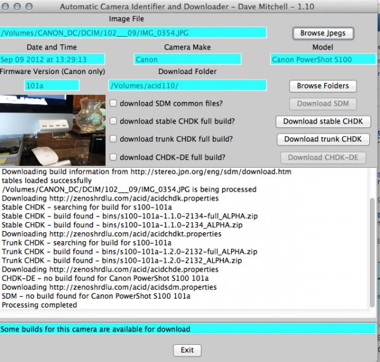The image size is (380, 362).
Task: Click Download trunk CHDK button
Action: pyautogui.click(x=323, y=139)
